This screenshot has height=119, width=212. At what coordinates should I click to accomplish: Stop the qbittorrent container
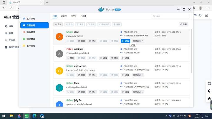(x=92, y=75)
